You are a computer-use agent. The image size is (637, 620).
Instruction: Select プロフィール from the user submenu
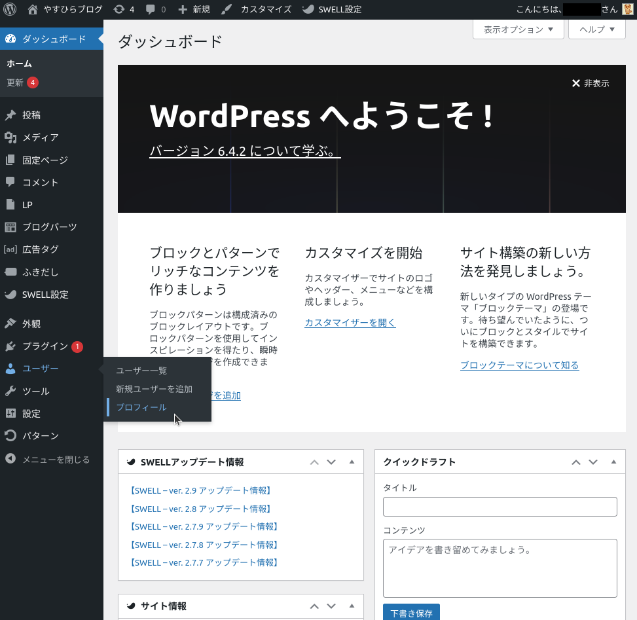[141, 407]
